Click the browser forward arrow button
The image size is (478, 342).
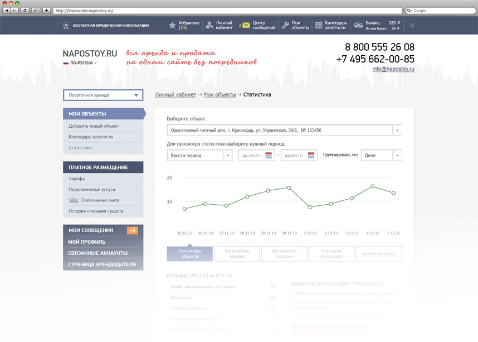pos(14,11)
